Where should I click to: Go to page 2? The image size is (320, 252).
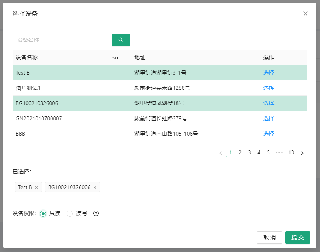point(240,153)
